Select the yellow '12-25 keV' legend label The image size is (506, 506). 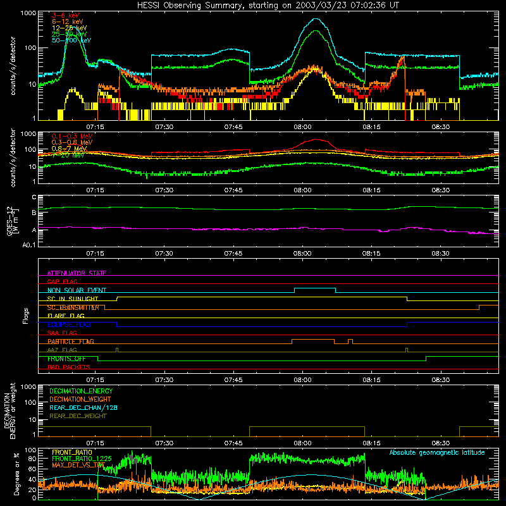coord(69,28)
